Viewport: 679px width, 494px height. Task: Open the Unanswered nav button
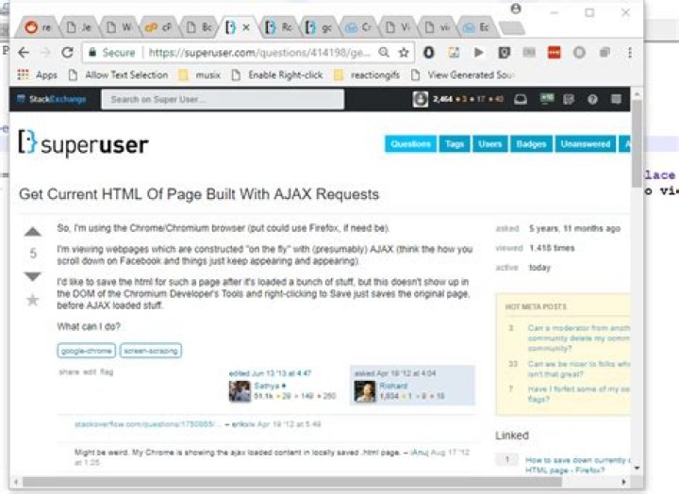(586, 143)
